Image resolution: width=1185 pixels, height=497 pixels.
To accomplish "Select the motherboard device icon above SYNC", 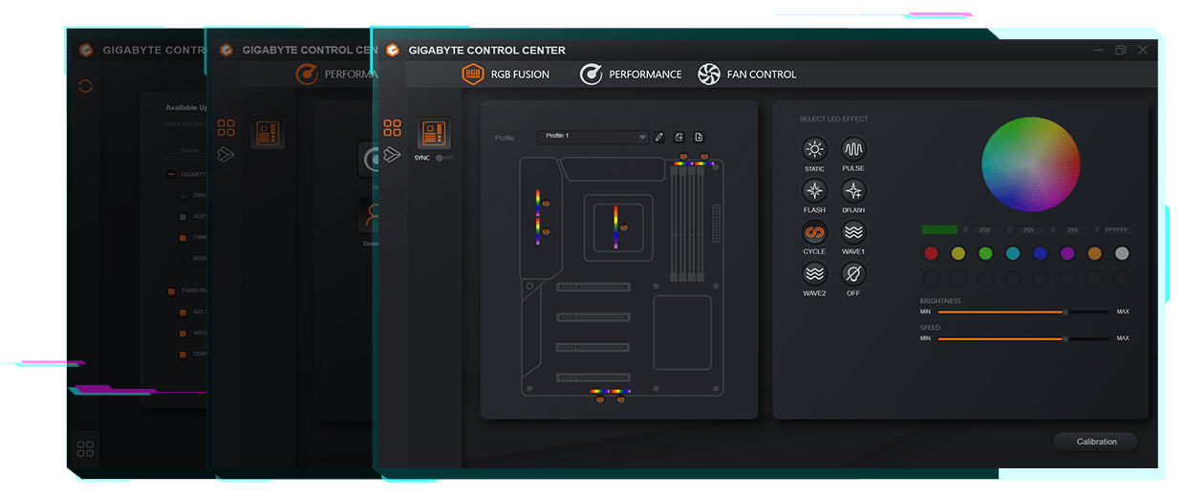I will point(434,133).
